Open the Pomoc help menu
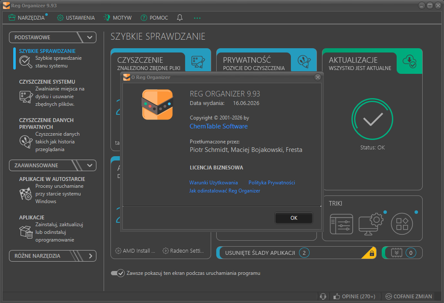Image resolution: width=444 pixels, height=303 pixels. [154, 17]
